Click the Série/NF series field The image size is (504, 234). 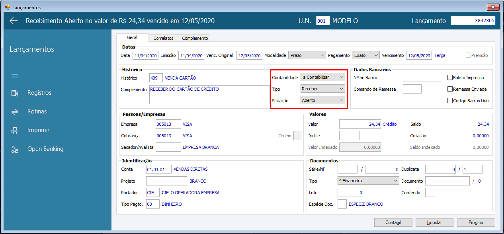coord(348,169)
